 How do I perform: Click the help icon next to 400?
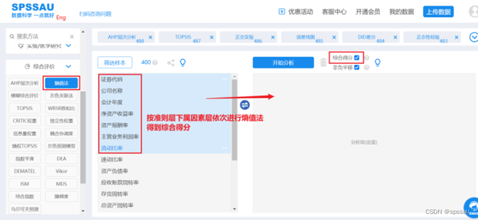(x=155, y=63)
